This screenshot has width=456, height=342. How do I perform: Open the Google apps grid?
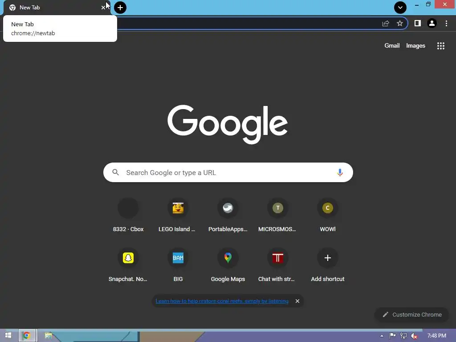coord(441,46)
